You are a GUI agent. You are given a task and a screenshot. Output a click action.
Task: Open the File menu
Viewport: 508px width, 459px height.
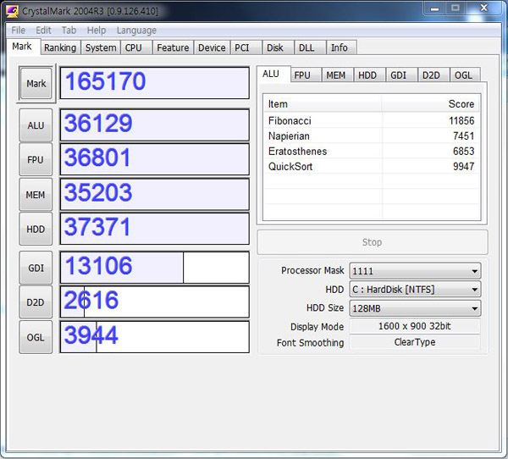tap(18, 30)
